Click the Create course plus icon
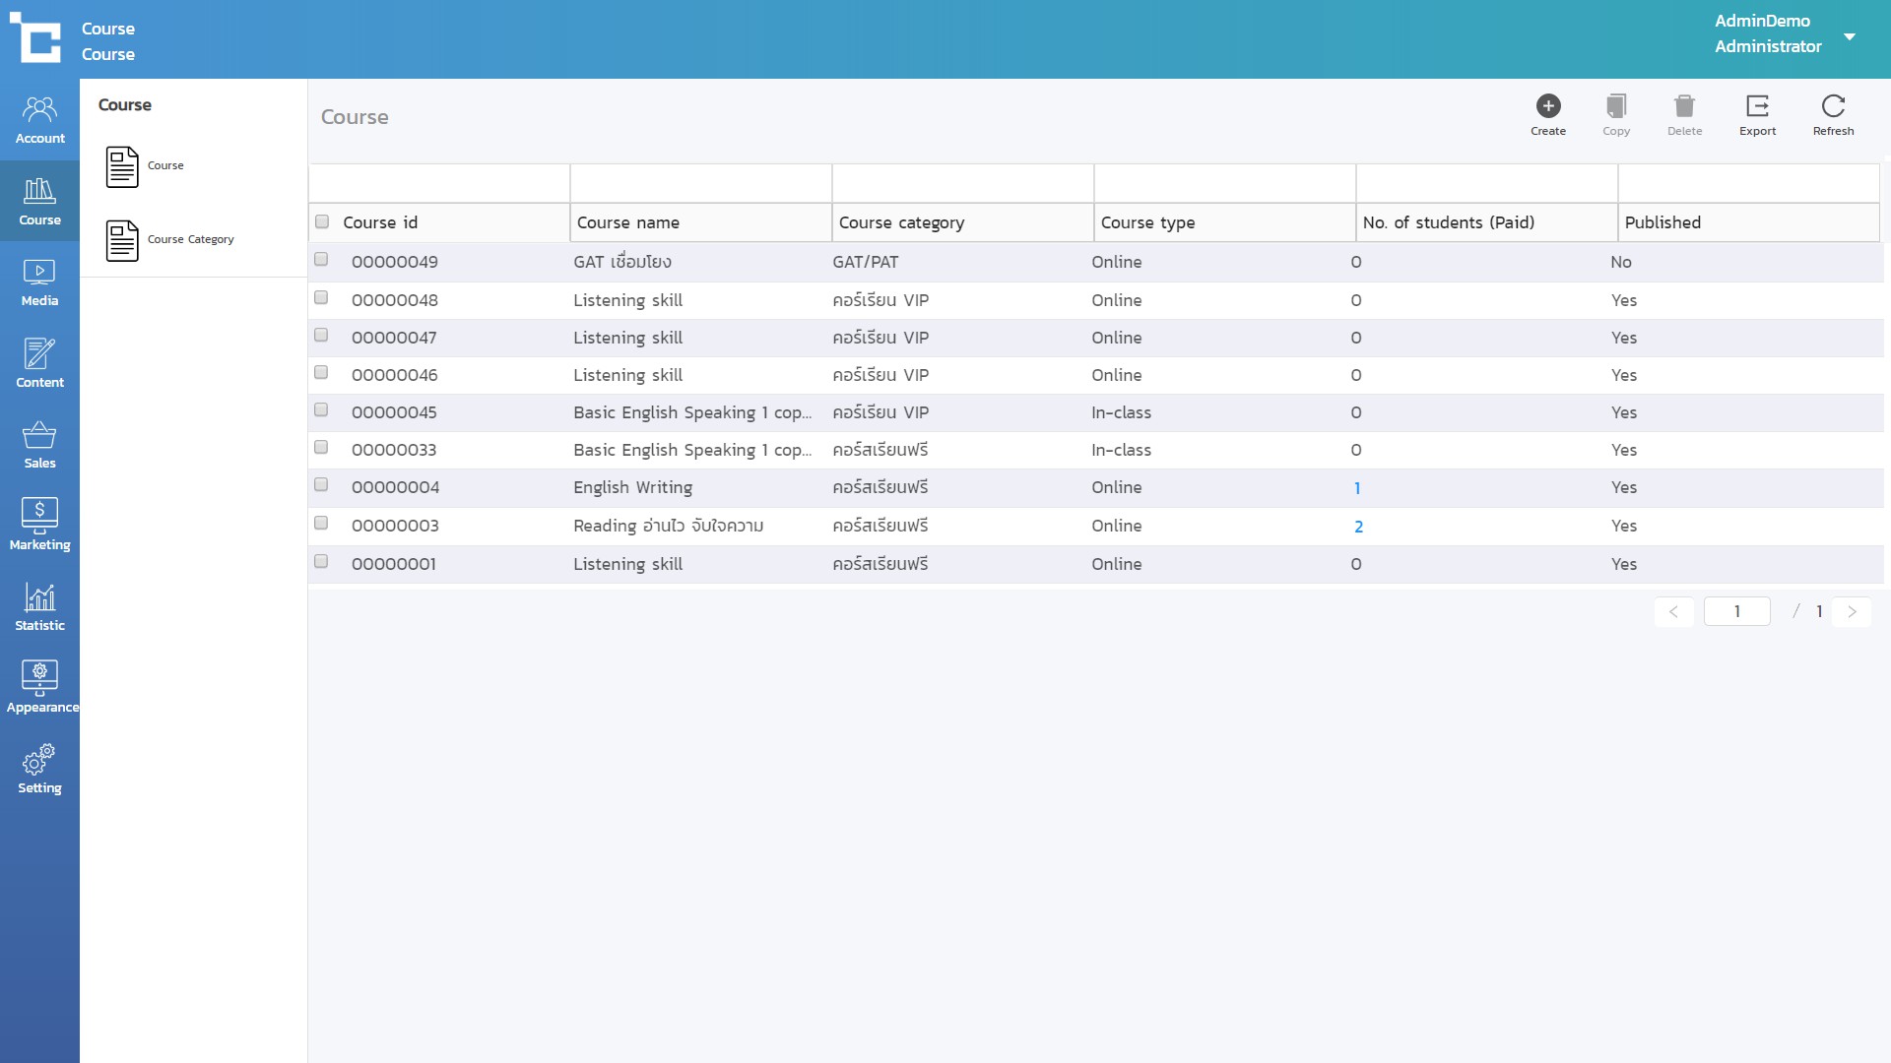This screenshot has width=1891, height=1063. click(x=1547, y=106)
